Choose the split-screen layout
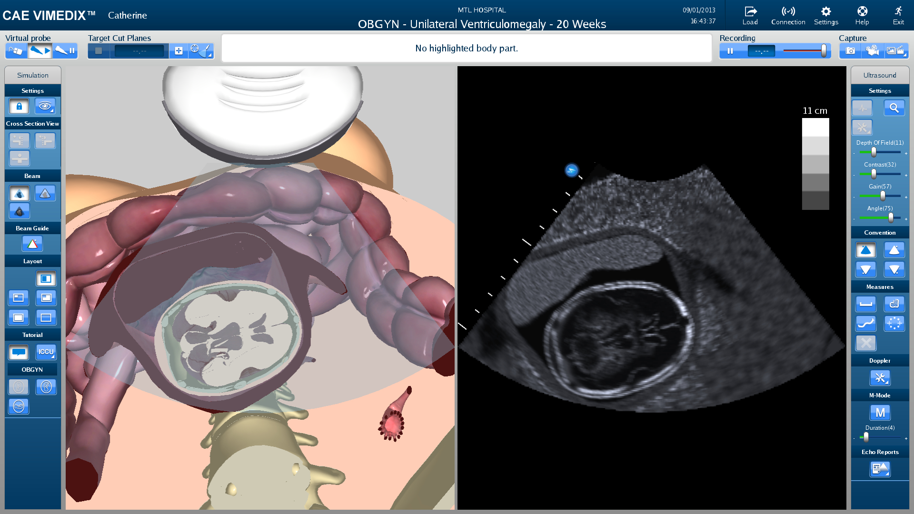The width and height of the screenshot is (914, 514). (x=46, y=278)
